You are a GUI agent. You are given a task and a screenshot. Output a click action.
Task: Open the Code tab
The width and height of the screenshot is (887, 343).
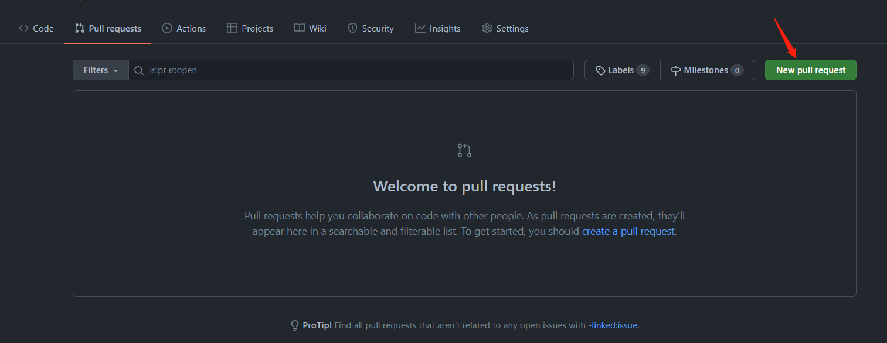(36, 28)
